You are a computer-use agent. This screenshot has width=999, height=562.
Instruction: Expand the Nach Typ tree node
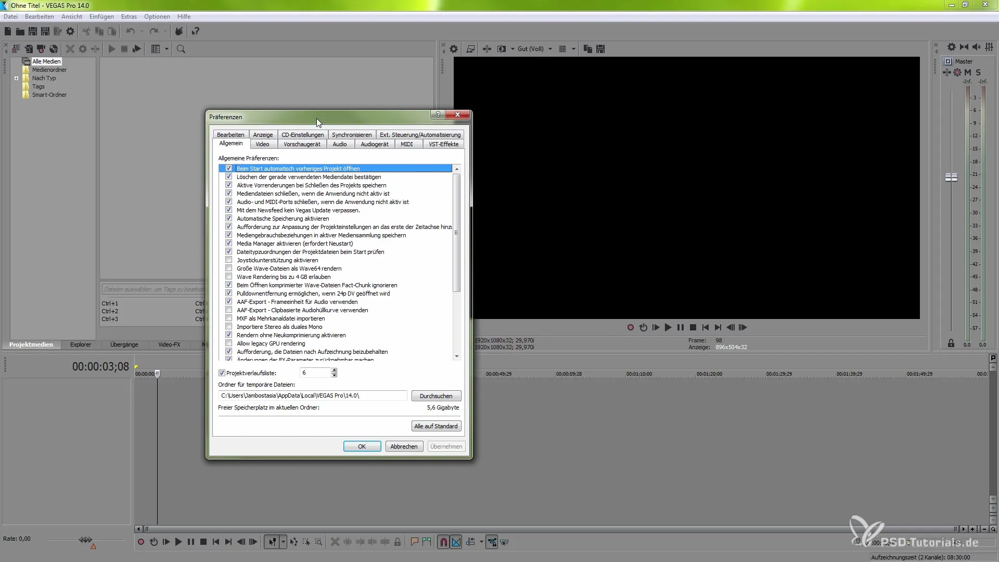[17, 78]
